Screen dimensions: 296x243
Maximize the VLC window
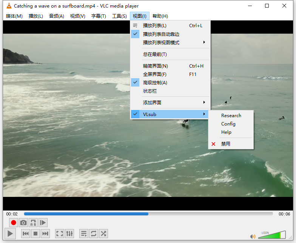click(x=267, y=6)
